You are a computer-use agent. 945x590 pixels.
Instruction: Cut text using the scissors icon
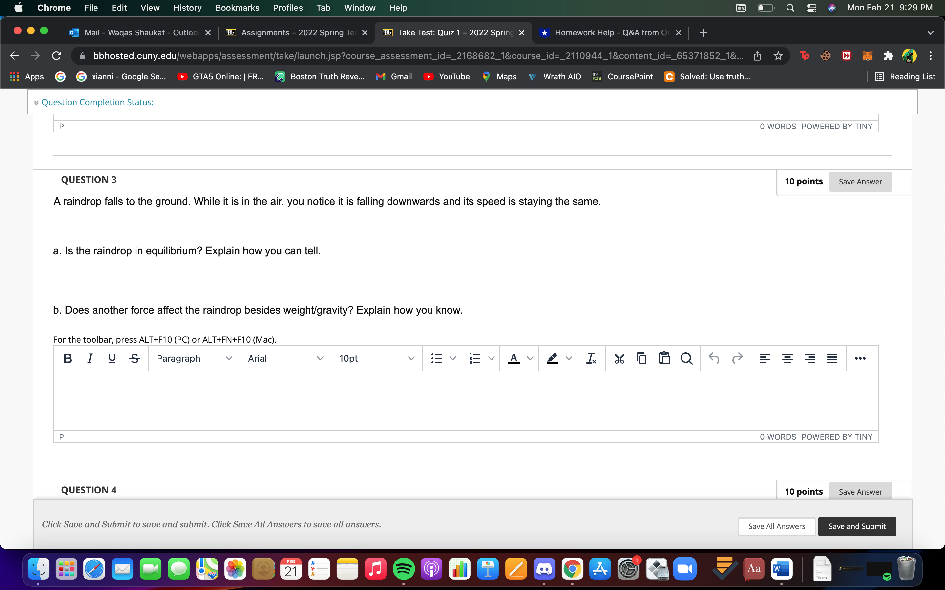tap(619, 358)
